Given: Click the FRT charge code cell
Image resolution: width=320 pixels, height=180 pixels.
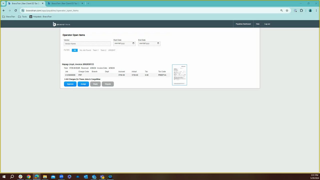Looking at the screenshot, I should click(x=80, y=75).
